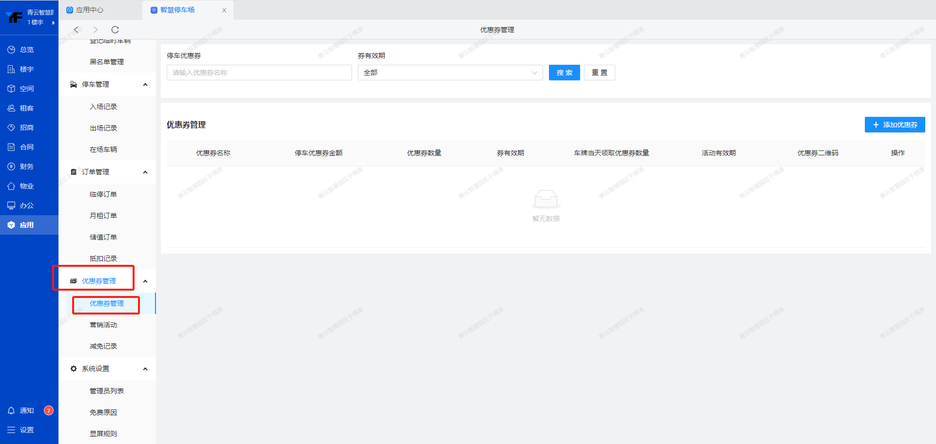
Task: Open the 券有效期 dropdown
Action: click(x=450, y=73)
